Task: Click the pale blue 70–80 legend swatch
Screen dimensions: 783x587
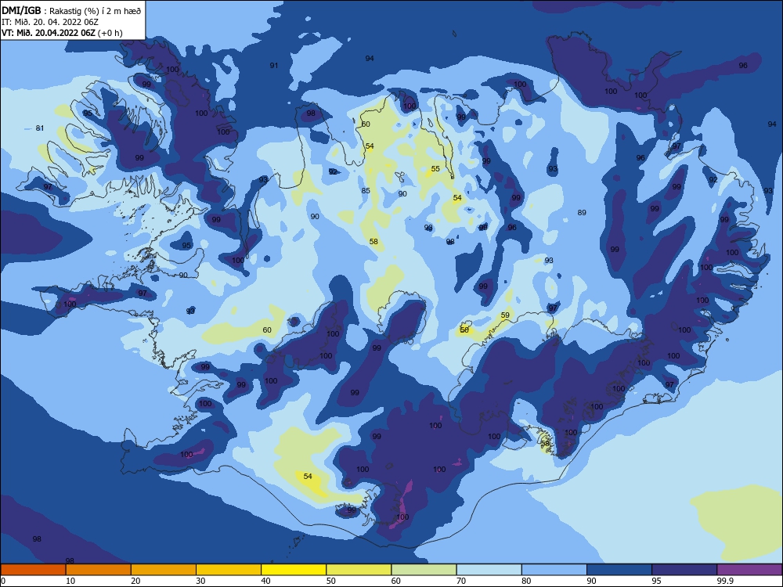Action: click(x=489, y=570)
